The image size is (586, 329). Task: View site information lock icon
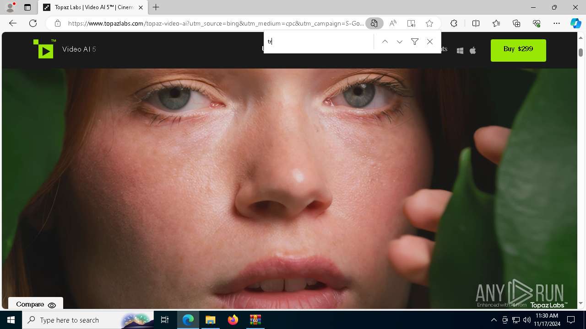point(58,23)
